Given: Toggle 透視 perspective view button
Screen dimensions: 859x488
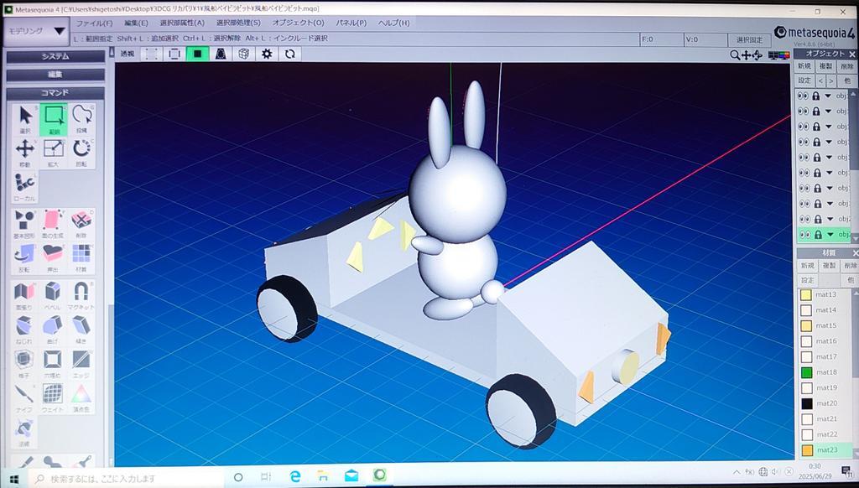Looking at the screenshot, I should click(x=128, y=54).
